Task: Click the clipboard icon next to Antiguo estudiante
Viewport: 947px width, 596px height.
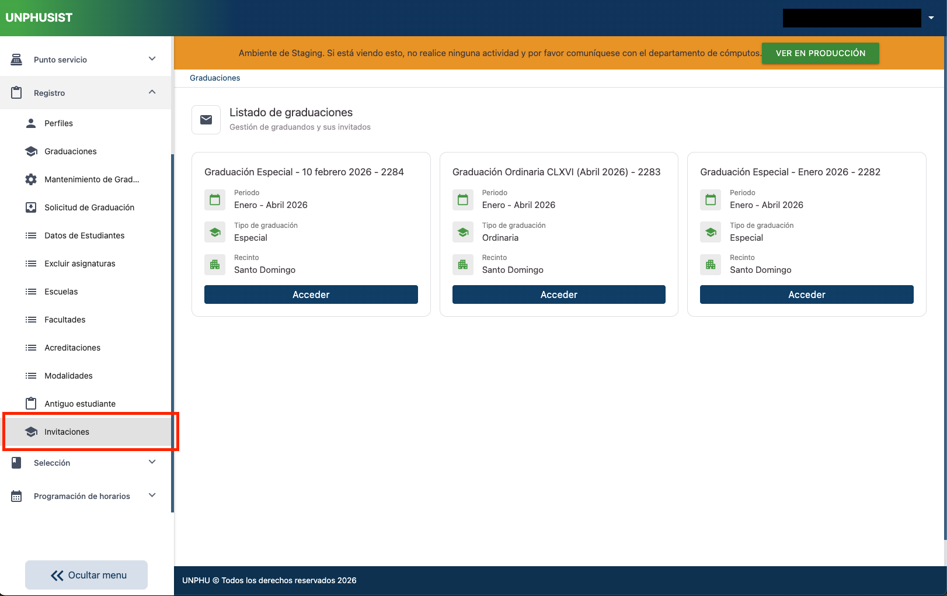Action: [31, 404]
